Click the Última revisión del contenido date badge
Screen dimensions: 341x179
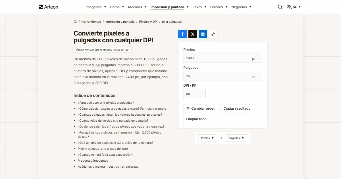coord(103,50)
